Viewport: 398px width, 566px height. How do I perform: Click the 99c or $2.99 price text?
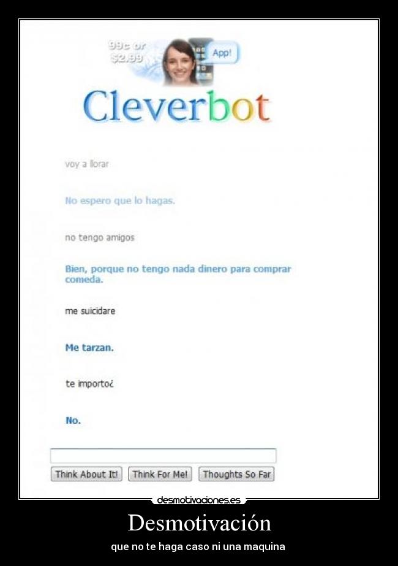click(127, 52)
